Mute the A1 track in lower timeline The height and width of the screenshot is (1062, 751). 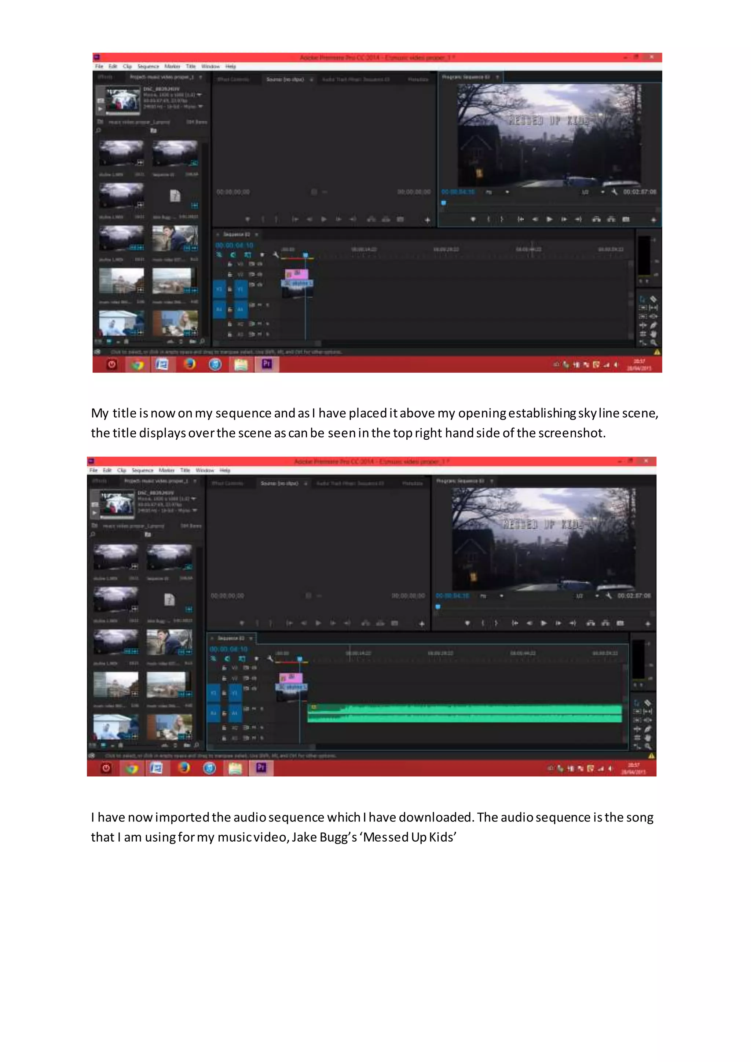coord(254,708)
